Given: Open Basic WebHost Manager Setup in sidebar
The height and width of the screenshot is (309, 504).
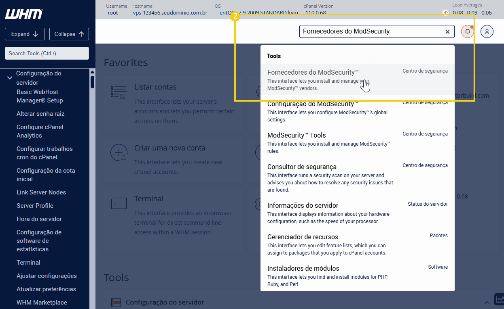Looking at the screenshot, I should pos(40,96).
